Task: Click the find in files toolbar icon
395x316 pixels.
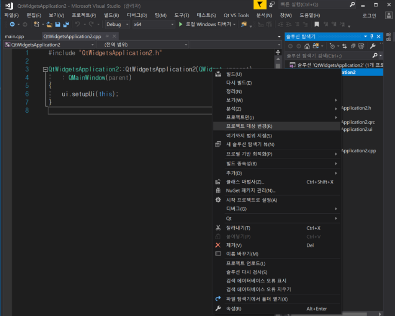Action: coord(244,24)
